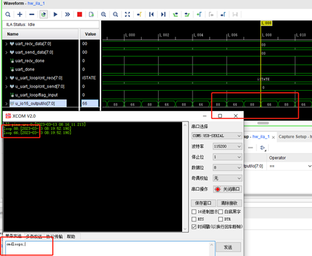This screenshot has height=256, width=312.
Task: Click the search magnifier icon in waveform toolbar
Action: pos(8,14)
